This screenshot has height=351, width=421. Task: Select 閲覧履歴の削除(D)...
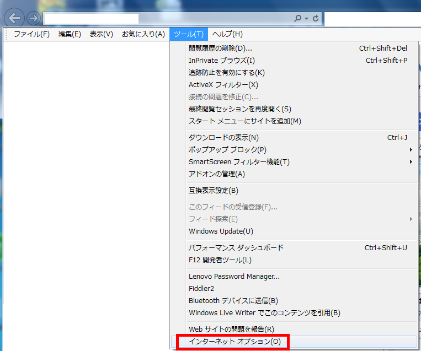pos(294,48)
